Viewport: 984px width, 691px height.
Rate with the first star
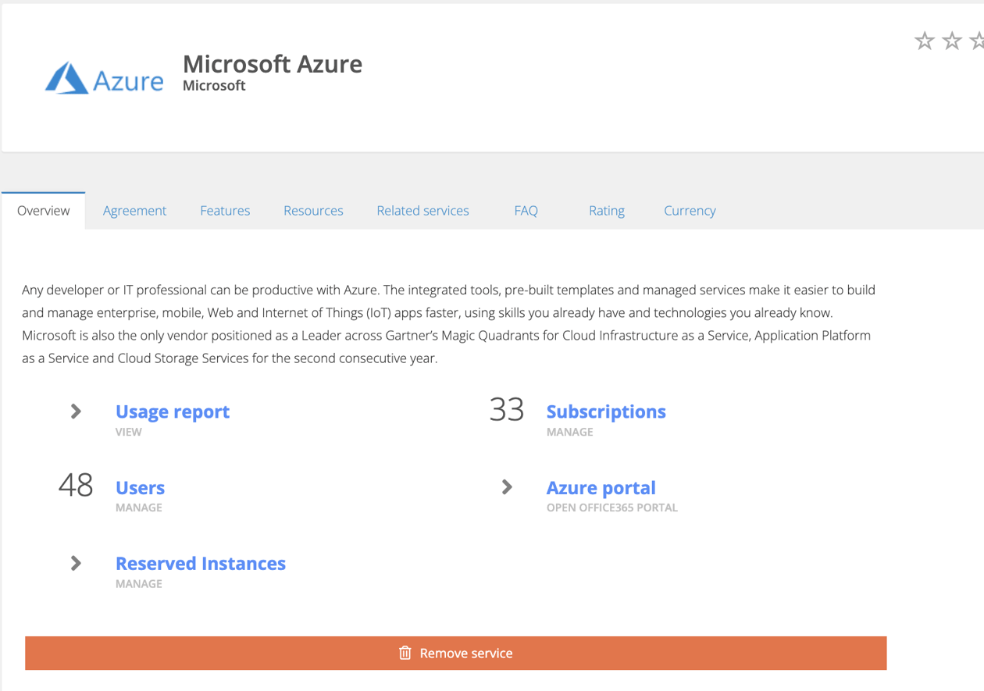tap(925, 40)
